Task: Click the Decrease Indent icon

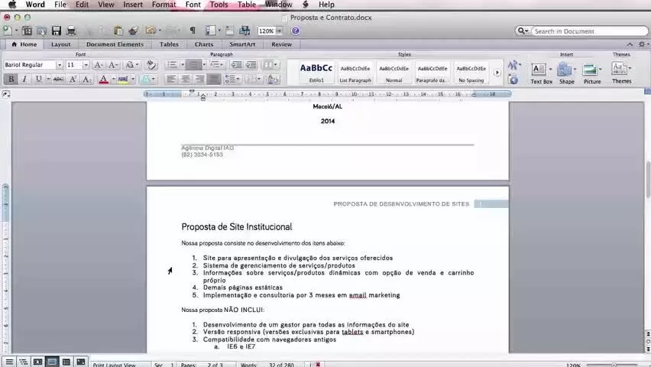Action: point(236,65)
